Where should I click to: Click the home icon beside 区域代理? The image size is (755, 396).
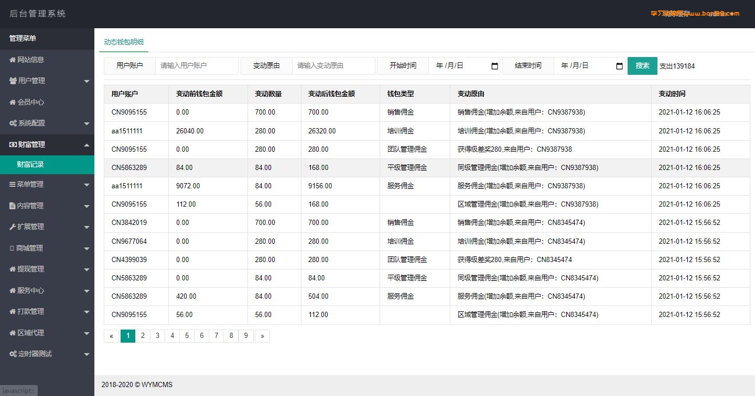point(13,333)
